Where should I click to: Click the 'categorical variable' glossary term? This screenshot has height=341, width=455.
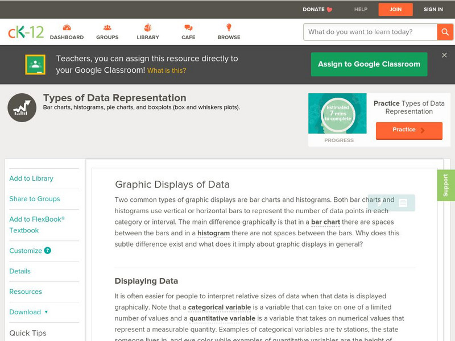pos(220,307)
